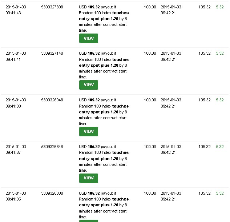Click sale time 09:42:21 in fourth row
230x222 pixels.
168,152
